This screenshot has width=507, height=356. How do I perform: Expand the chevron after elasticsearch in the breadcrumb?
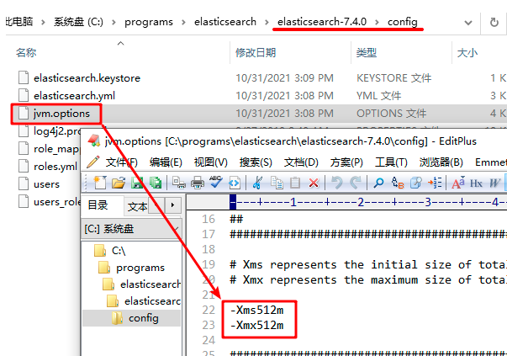(x=267, y=23)
